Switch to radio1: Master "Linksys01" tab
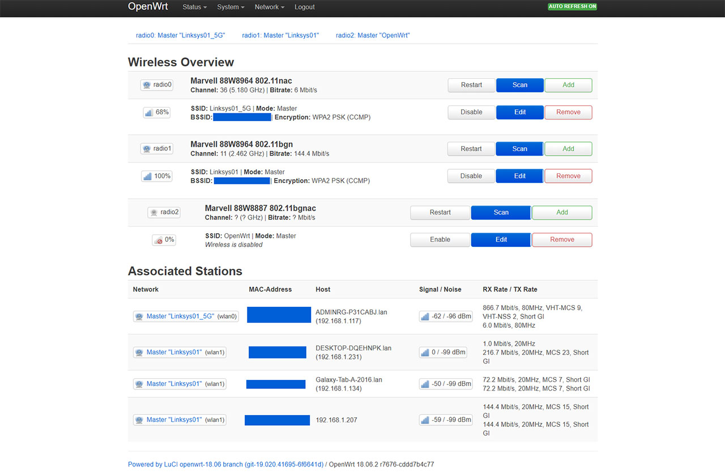 (280, 35)
